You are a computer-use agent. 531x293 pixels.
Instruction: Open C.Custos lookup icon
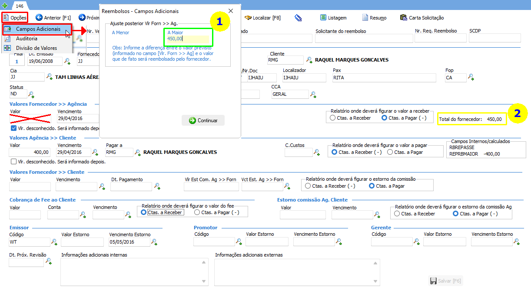[317, 152]
